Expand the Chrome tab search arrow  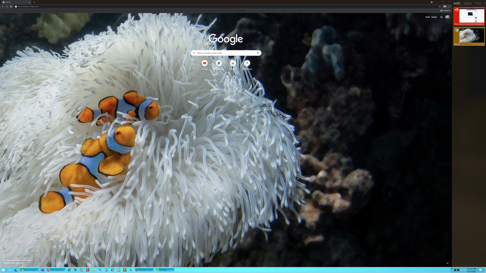point(432,2)
